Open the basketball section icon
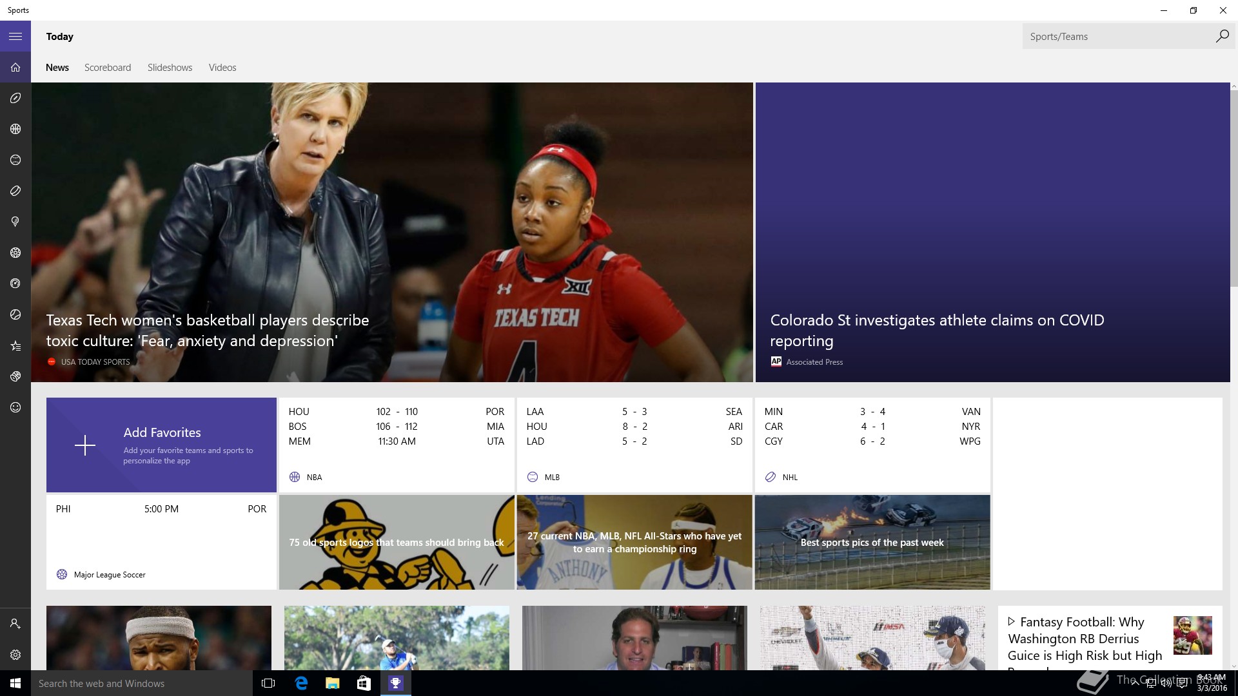The width and height of the screenshot is (1238, 696). coord(15,129)
